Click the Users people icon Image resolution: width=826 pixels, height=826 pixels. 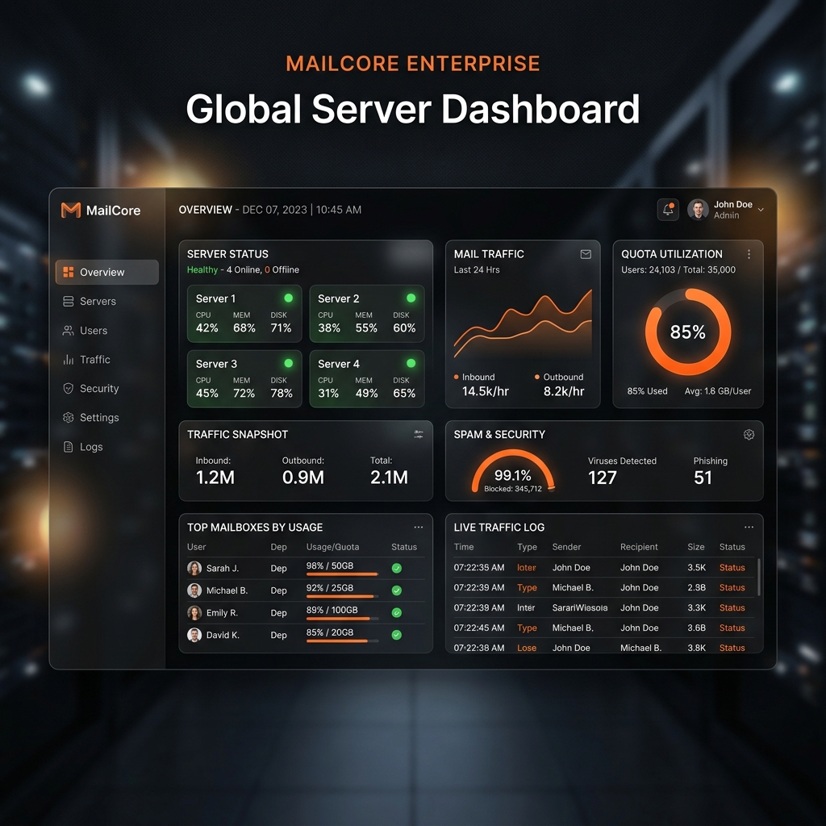click(x=68, y=330)
